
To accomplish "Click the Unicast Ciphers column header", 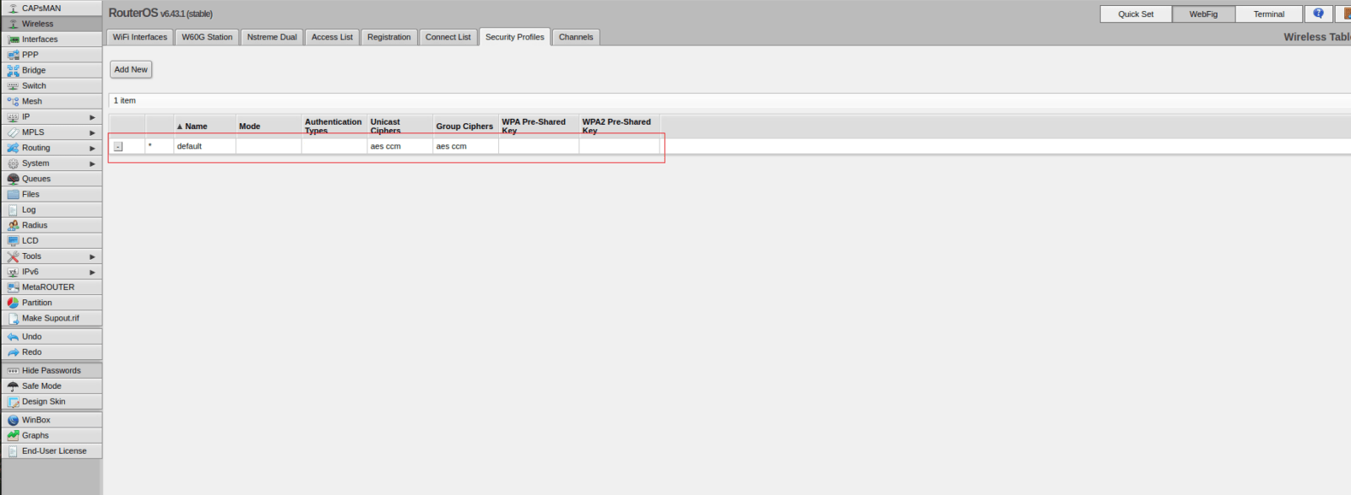I will click(400, 126).
